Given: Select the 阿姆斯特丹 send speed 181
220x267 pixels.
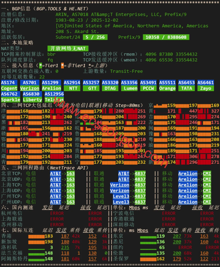Looking at the screenshot, I should tap(65, 259).
